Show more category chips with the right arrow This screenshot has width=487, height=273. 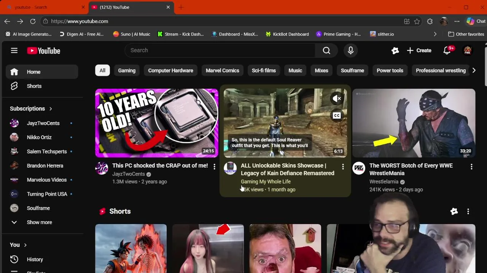point(474,70)
